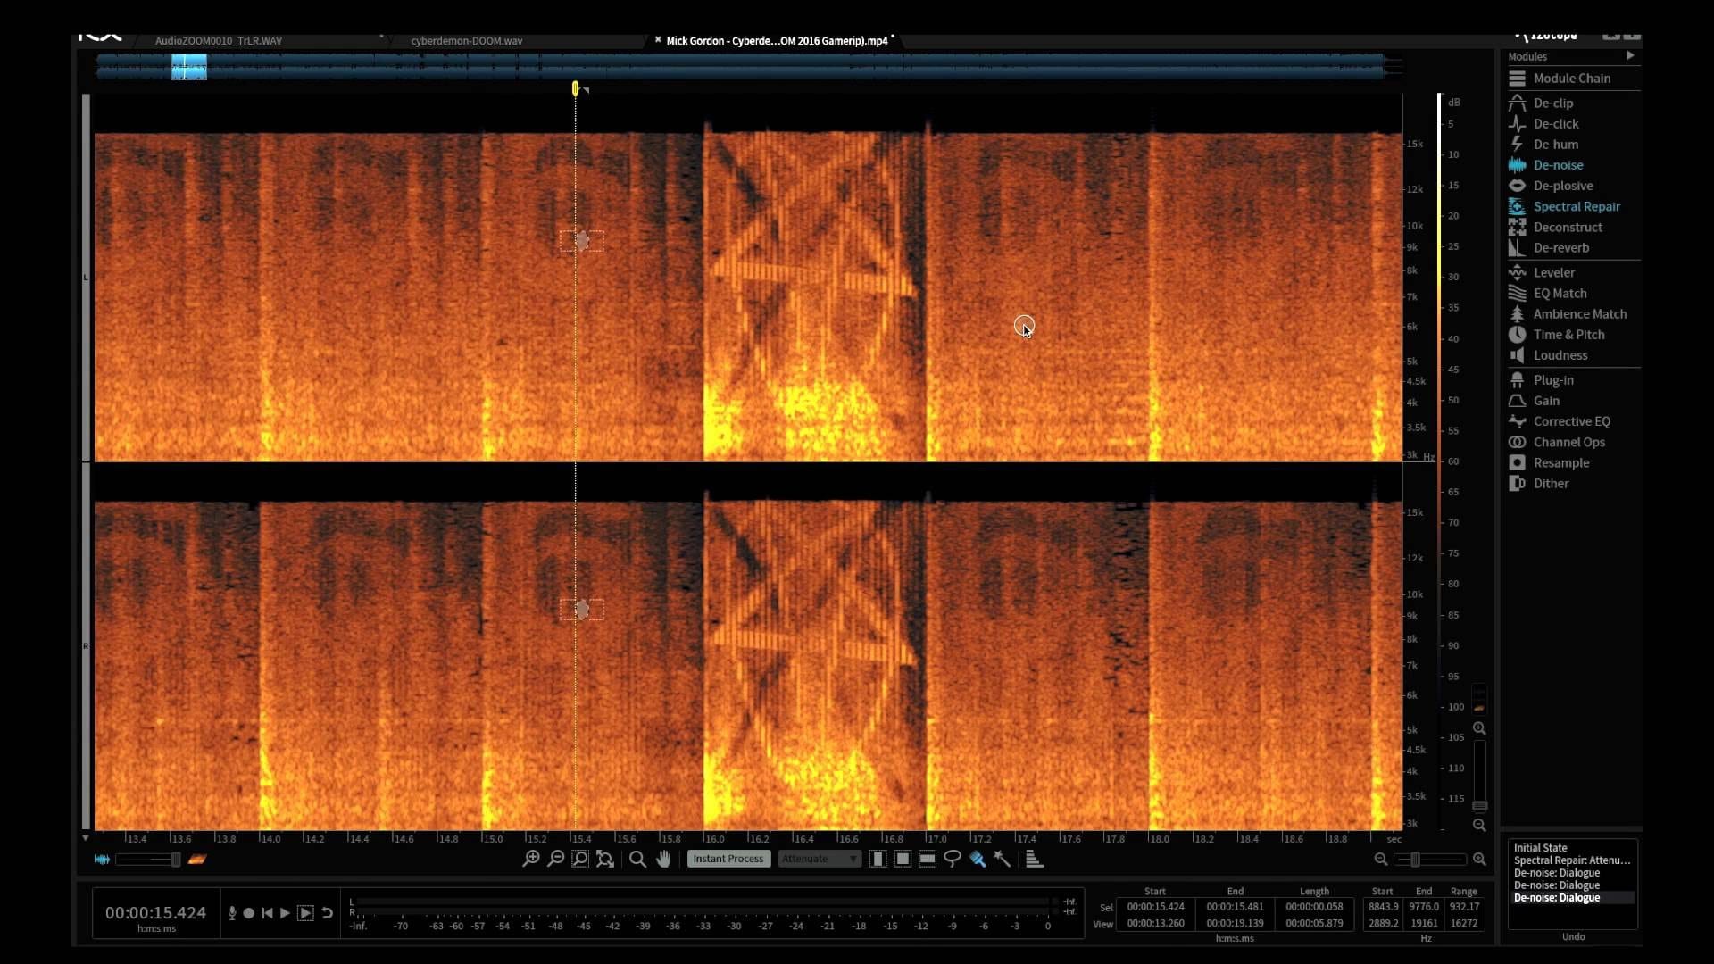The image size is (1714, 964).
Task: Toggle loop playback
Action: (x=328, y=913)
